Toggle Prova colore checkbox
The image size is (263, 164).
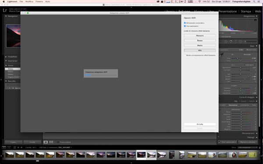click(58, 142)
